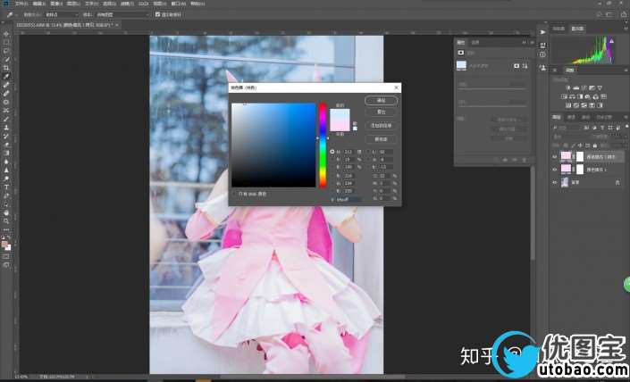The image size is (630, 382).
Task: Open the 3D menu in menu bar
Action: (142, 4)
